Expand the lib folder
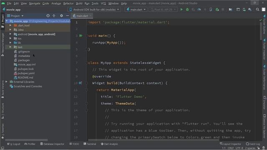Image resolution: width=267 pixels, height=150 pixels. tap(10, 42)
